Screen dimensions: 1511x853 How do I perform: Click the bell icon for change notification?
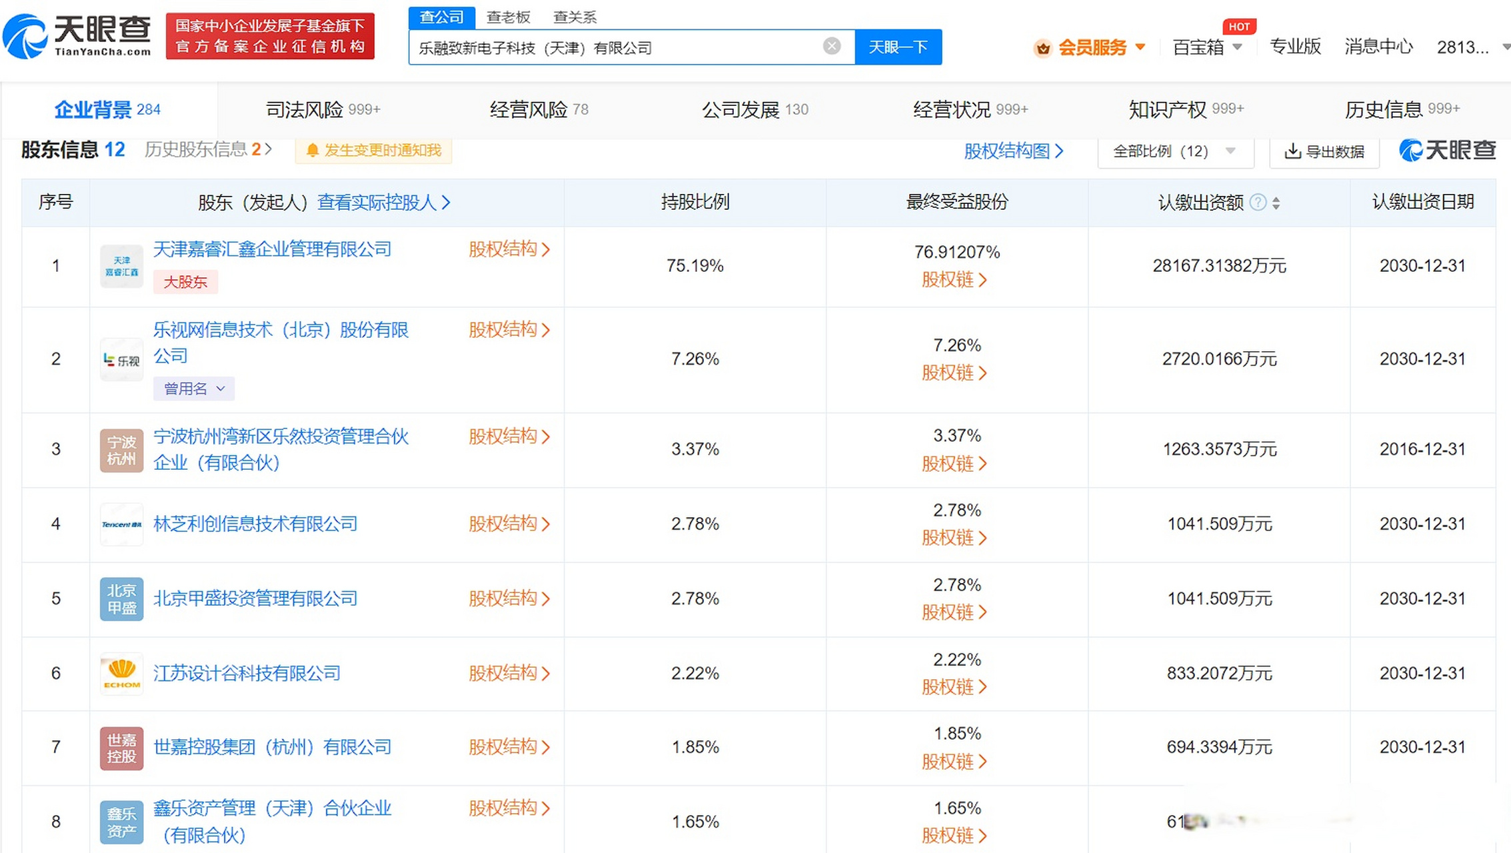click(312, 151)
